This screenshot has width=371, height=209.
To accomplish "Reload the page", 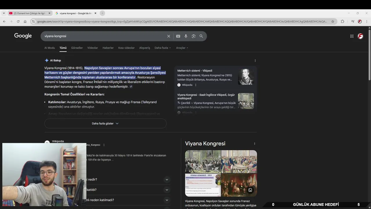I will 18,21.
